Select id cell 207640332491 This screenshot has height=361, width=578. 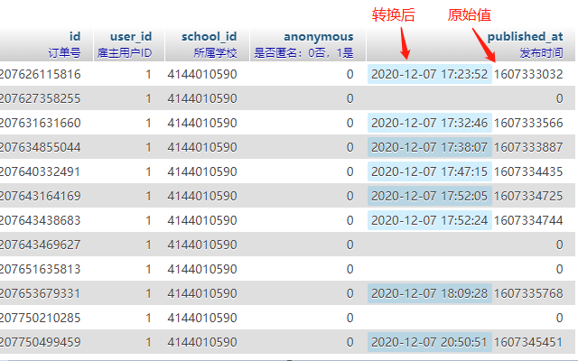tap(40, 171)
